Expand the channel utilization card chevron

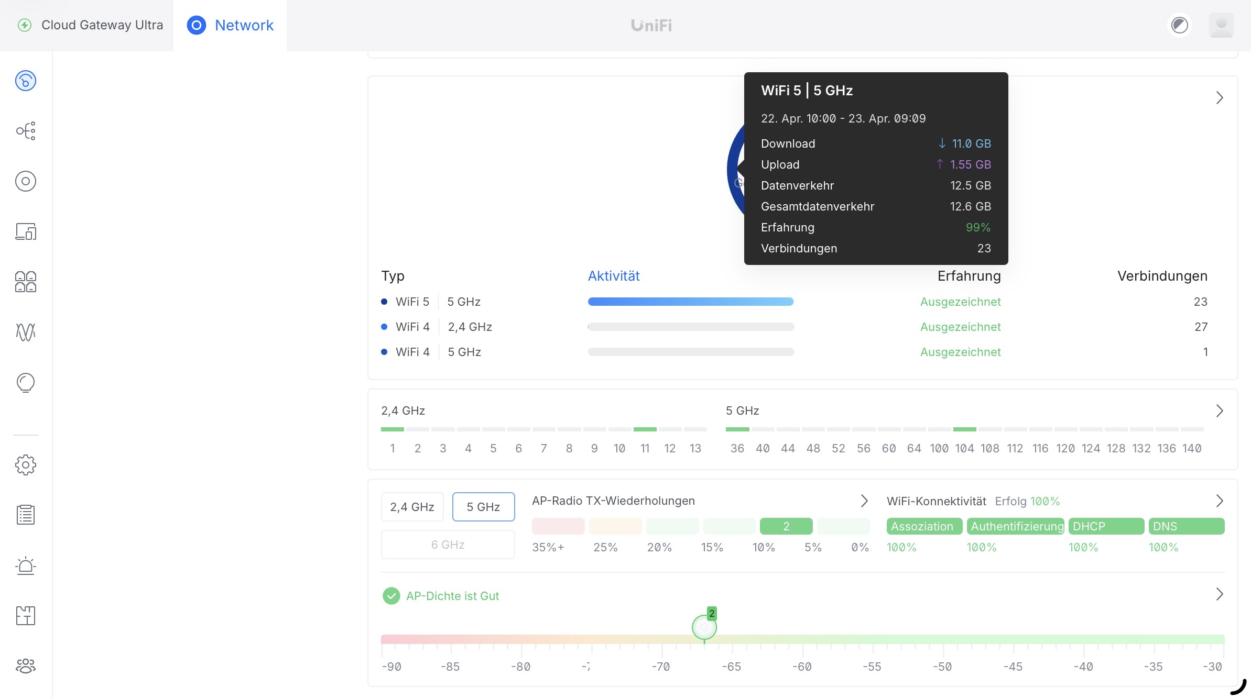click(1220, 411)
